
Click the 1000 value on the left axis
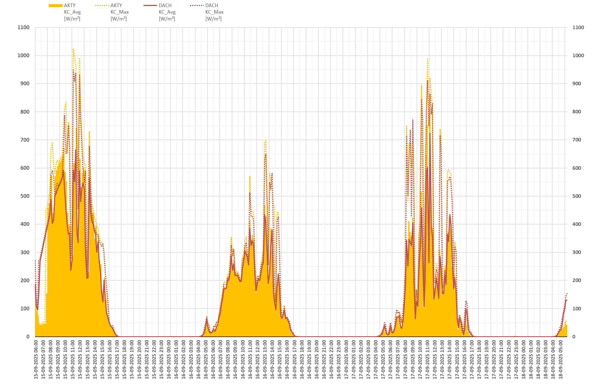[23, 55]
